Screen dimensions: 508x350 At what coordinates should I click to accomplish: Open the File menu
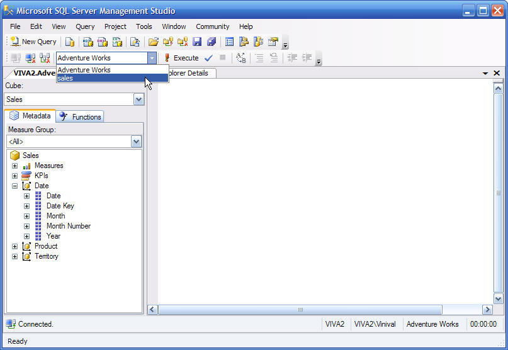[x=15, y=26]
